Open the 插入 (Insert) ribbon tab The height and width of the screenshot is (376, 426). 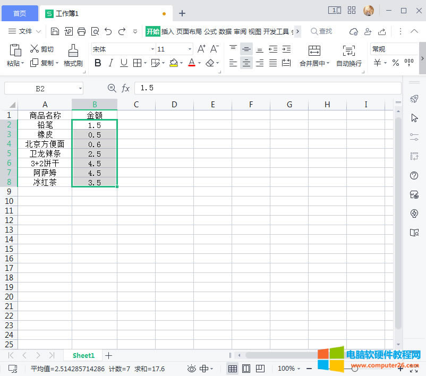click(x=167, y=31)
